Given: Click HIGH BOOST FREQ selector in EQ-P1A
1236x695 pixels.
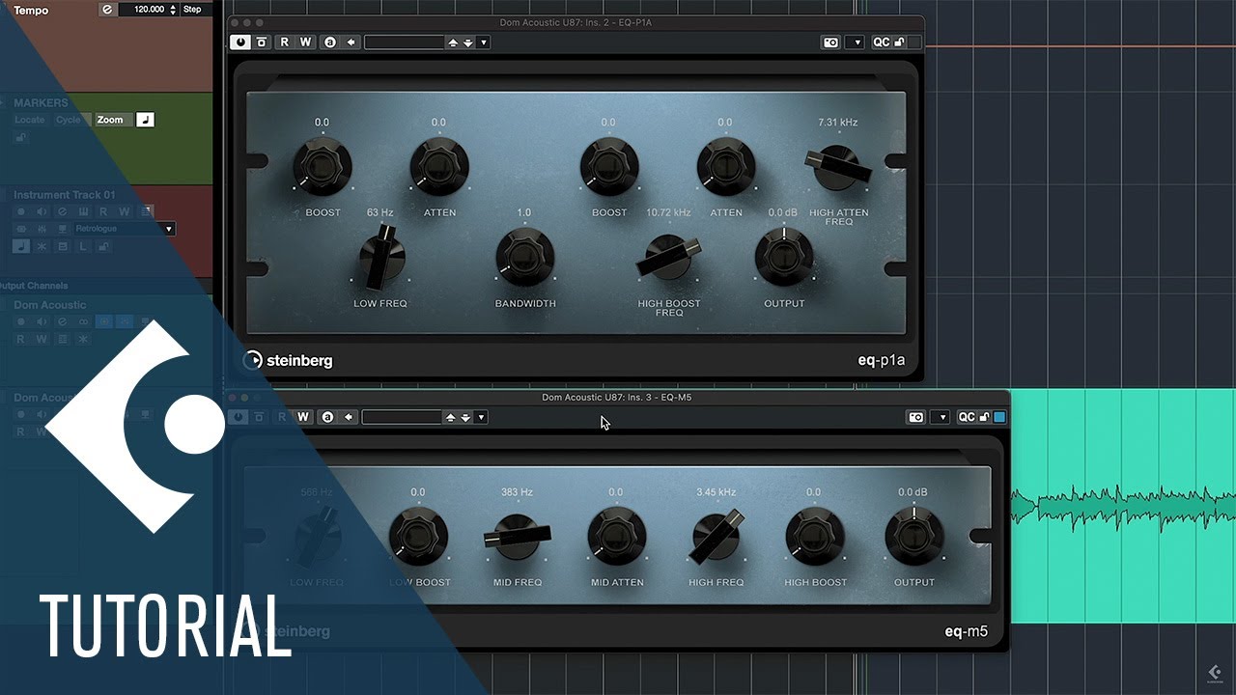Looking at the screenshot, I should (x=668, y=257).
